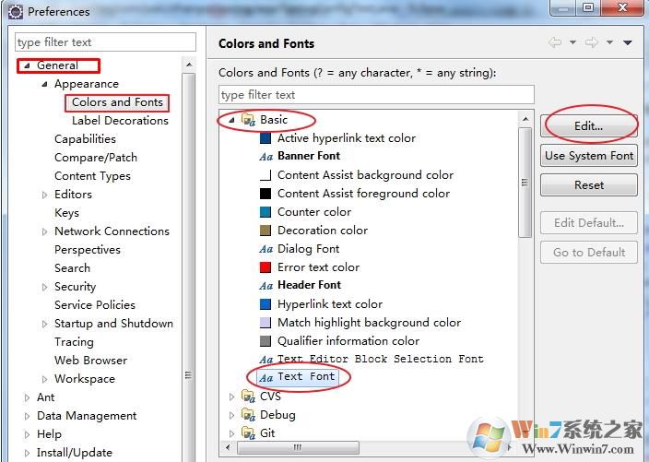
Task: Click the CVS folder icon
Action: click(x=247, y=397)
